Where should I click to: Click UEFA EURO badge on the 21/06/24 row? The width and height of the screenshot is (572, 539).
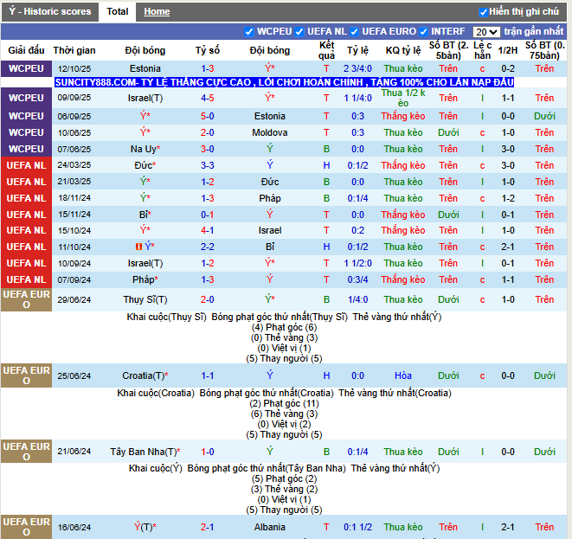tap(26, 452)
